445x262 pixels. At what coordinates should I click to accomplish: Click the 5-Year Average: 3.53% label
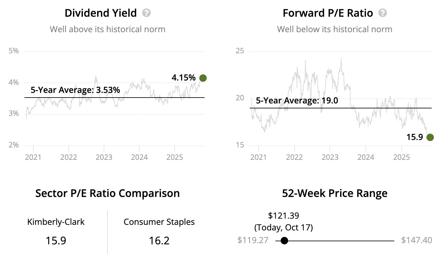[x=75, y=90]
